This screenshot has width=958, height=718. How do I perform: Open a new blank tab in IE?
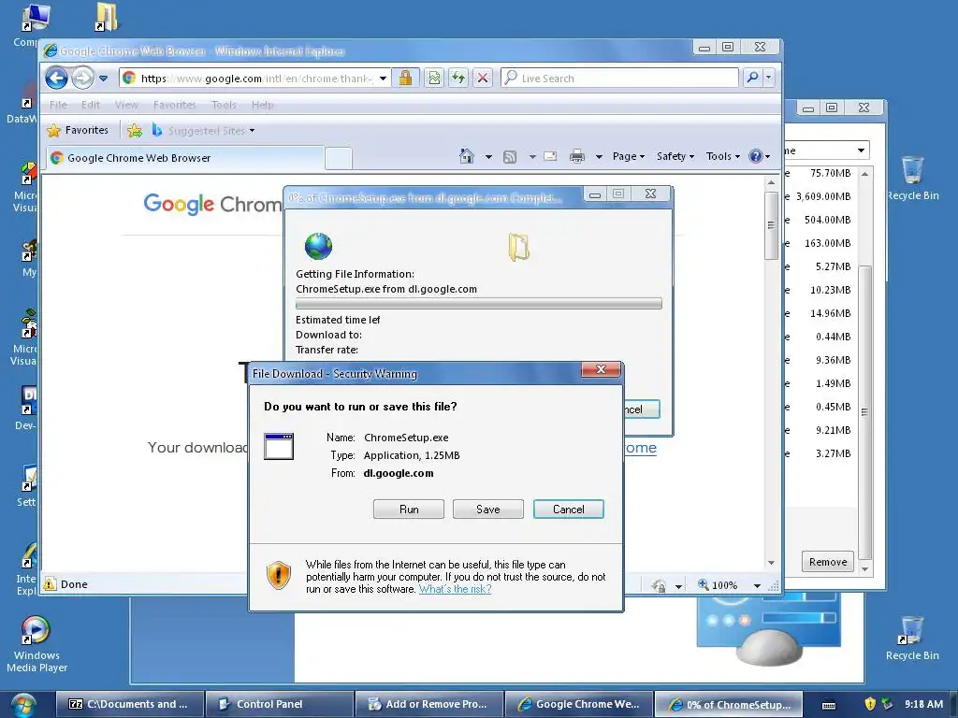(x=339, y=158)
